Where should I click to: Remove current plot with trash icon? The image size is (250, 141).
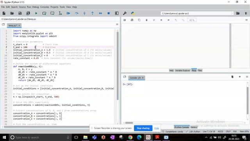[146, 20]
